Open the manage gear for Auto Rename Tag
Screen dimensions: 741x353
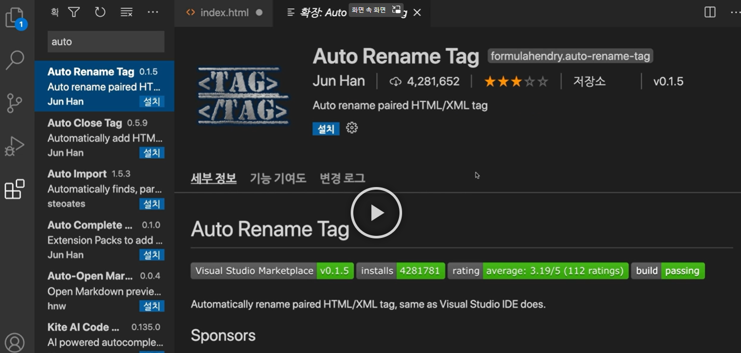coord(352,128)
